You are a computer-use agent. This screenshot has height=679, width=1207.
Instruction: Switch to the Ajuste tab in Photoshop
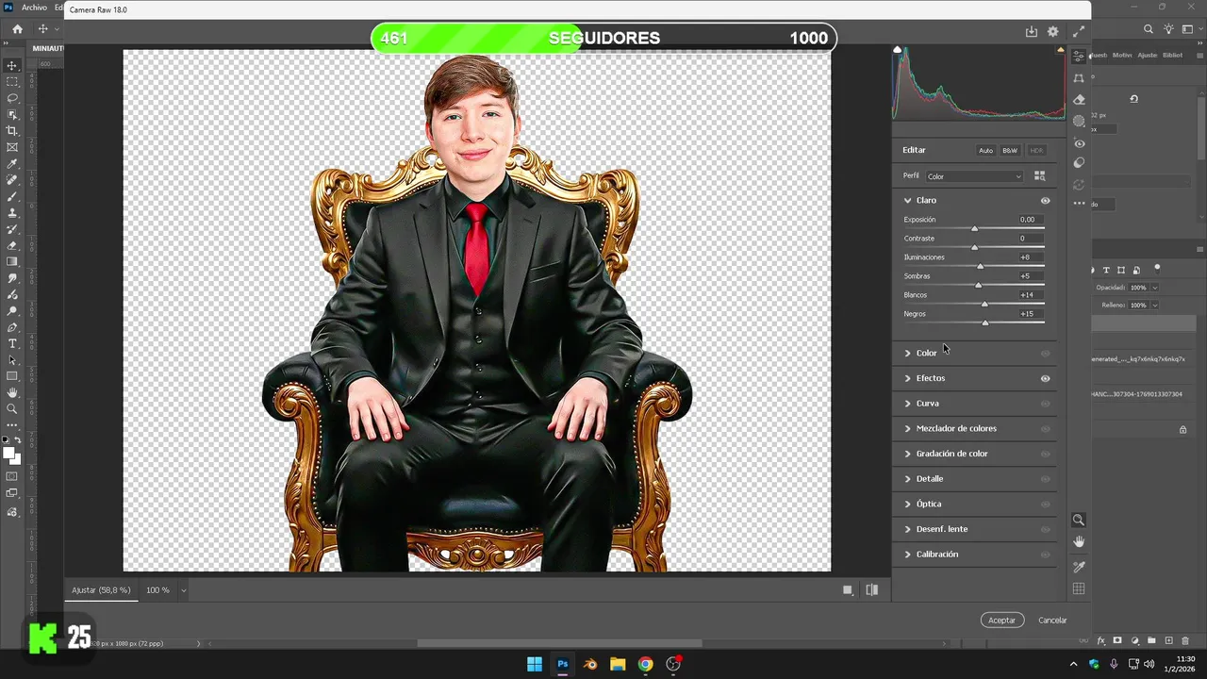click(x=1148, y=55)
